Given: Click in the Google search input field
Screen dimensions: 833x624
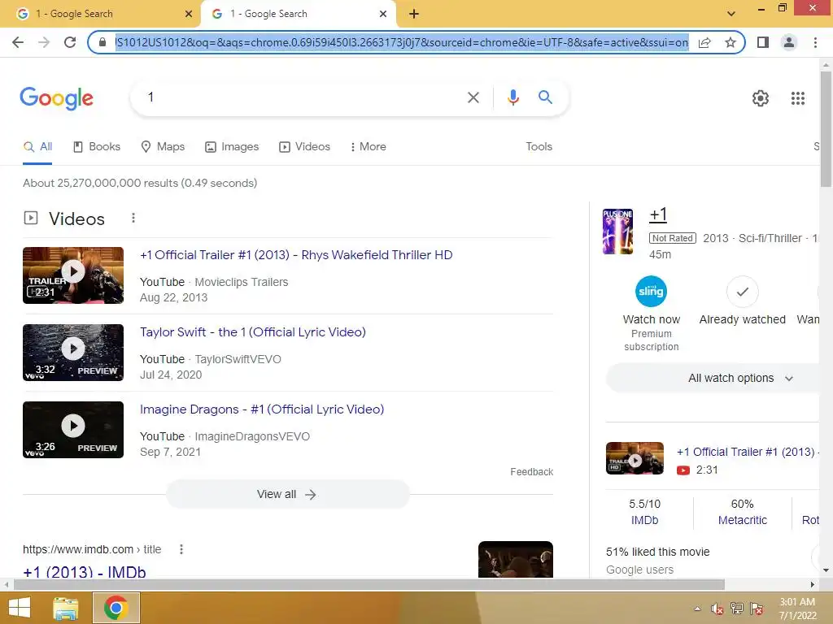Looking at the screenshot, I should click(x=303, y=97).
